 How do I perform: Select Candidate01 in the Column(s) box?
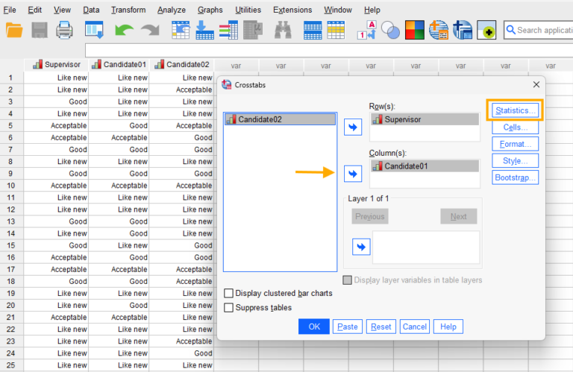click(425, 166)
